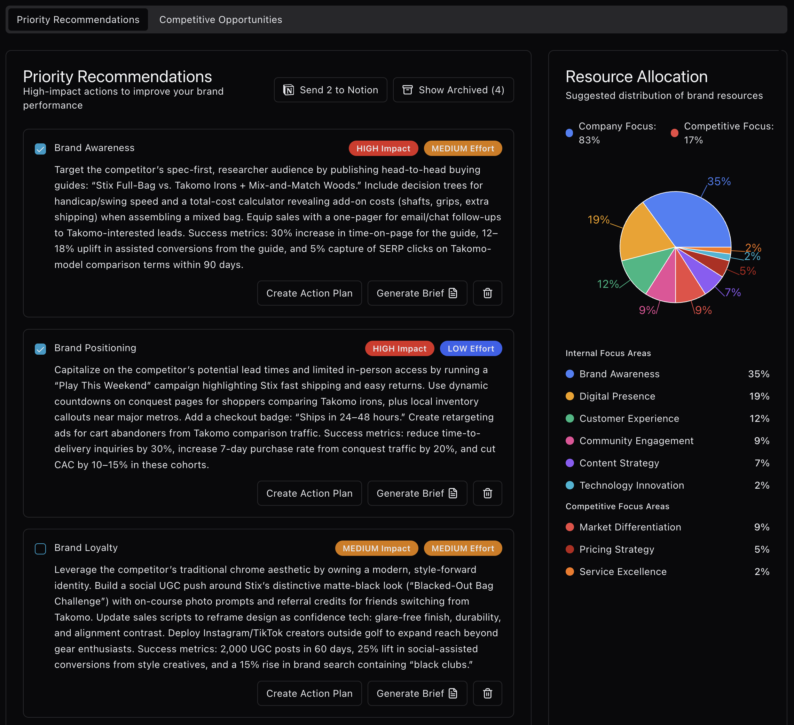Image resolution: width=794 pixels, height=725 pixels.
Task: Select the Priority Recommendations tab
Action: [78, 19]
